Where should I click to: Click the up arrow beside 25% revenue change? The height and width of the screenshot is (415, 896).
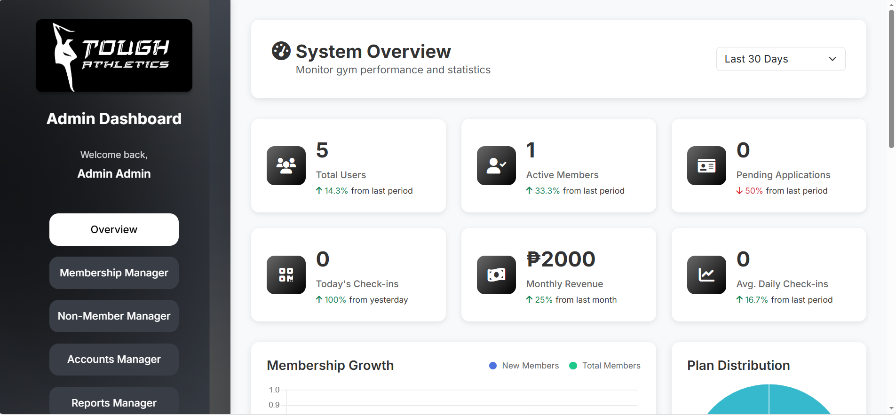tap(529, 299)
